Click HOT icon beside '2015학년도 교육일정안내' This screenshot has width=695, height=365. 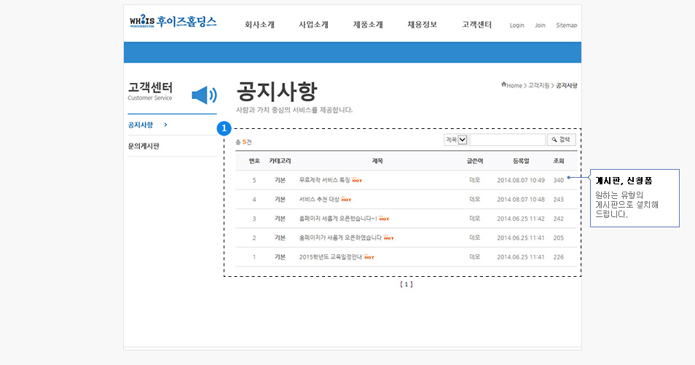tap(369, 257)
